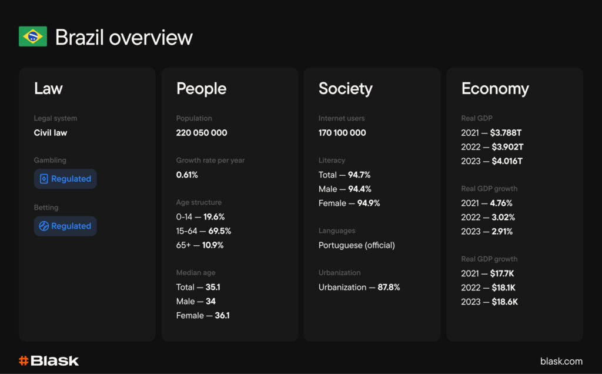
Task: Click the Brazil overview title
Action: tap(124, 38)
